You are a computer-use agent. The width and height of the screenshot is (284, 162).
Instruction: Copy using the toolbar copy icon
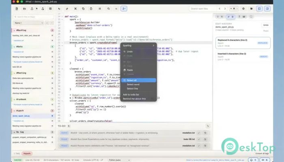[83, 9]
